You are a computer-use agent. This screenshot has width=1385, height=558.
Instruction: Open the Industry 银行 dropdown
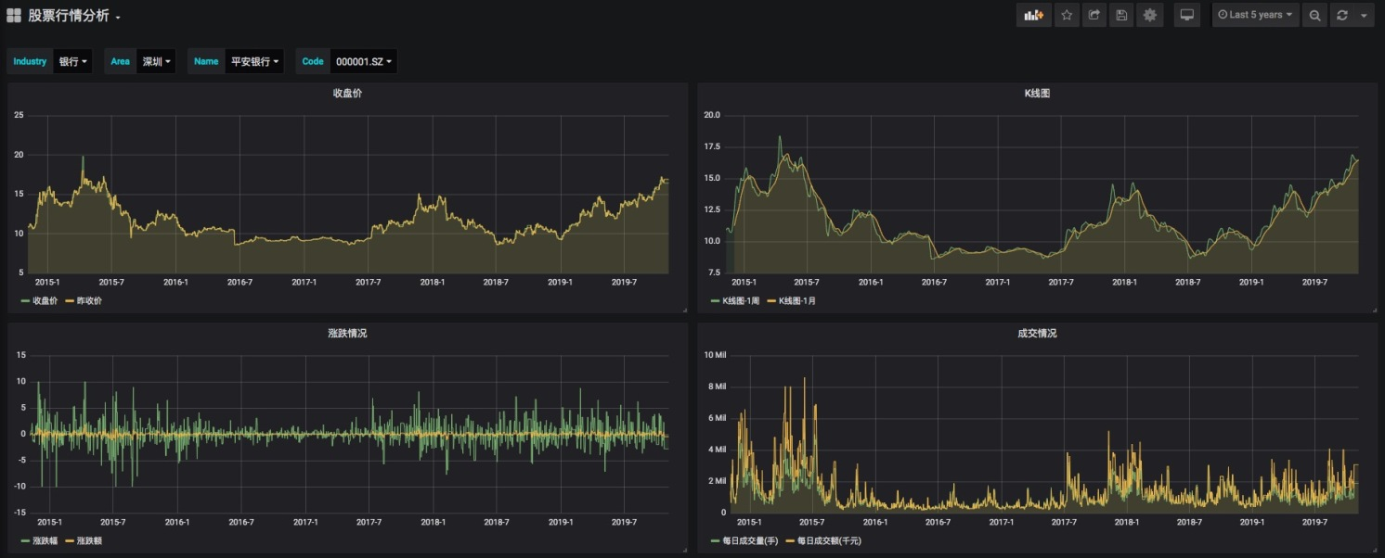click(73, 62)
